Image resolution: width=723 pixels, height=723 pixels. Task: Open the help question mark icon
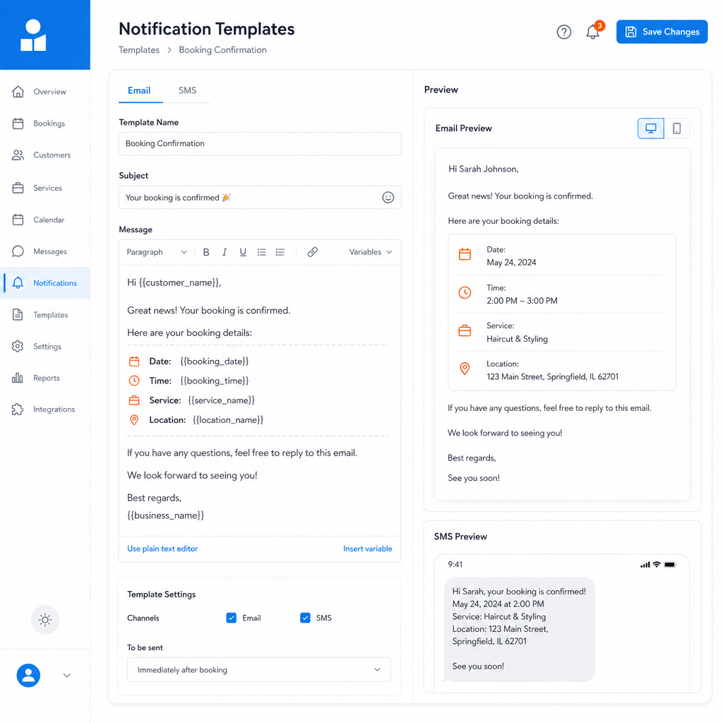[564, 32]
